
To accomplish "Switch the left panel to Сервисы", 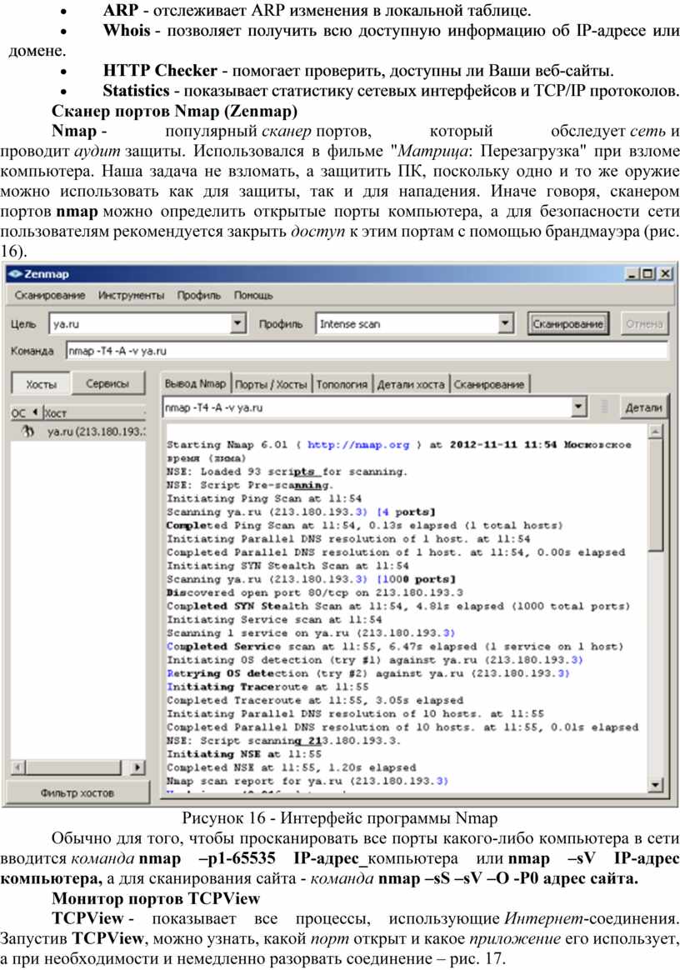I will point(107,383).
